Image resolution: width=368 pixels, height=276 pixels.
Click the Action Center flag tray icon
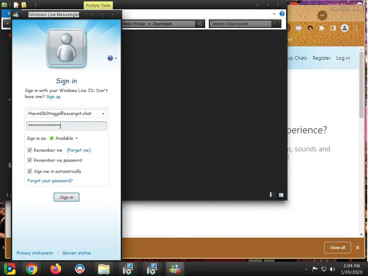click(x=315, y=269)
